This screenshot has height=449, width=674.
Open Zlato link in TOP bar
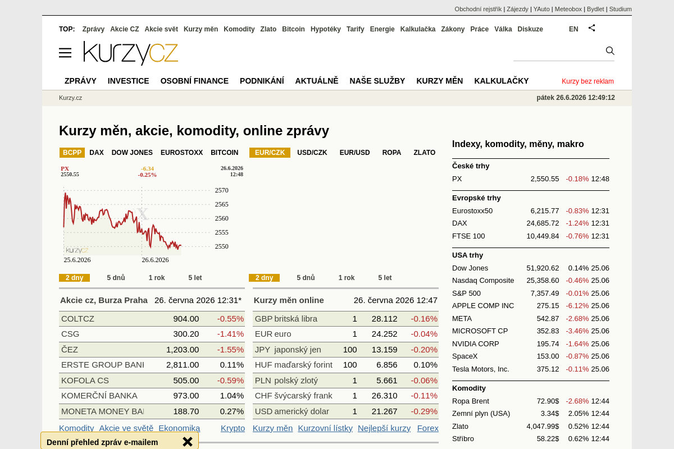pyautogui.click(x=268, y=29)
